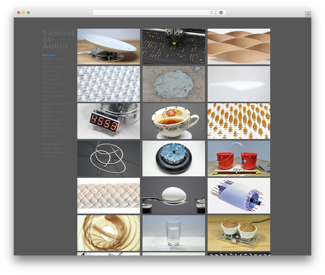
Task: Open the blurry white light thumbnail
Action: click(x=239, y=84)
